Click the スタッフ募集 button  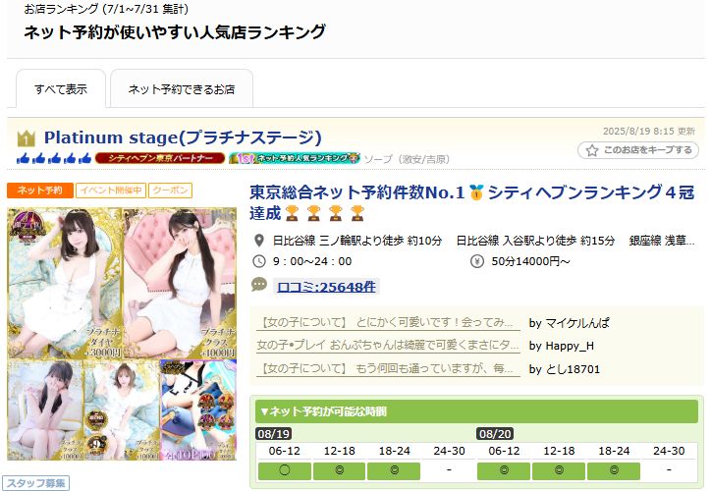point(35,483)
